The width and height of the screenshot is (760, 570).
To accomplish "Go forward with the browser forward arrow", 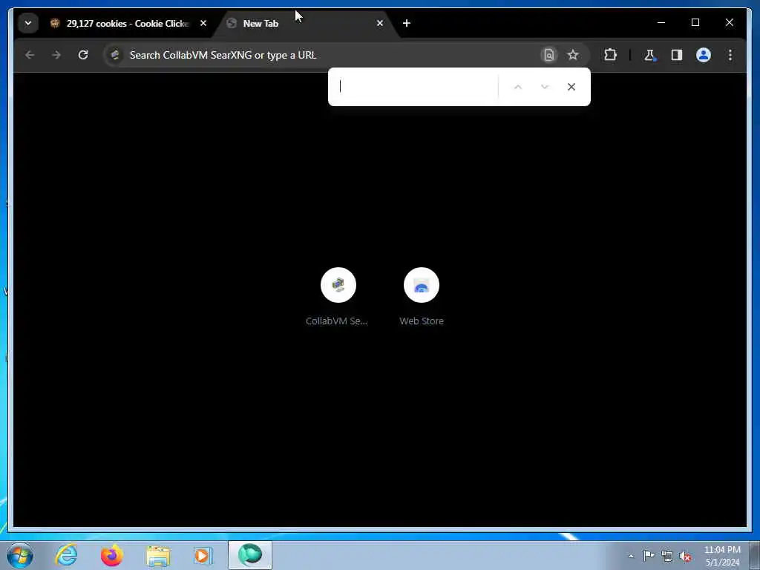I will [x=56, y=55].
